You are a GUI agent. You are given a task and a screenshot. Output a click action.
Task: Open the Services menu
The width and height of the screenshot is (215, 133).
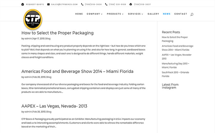(134, 14)
